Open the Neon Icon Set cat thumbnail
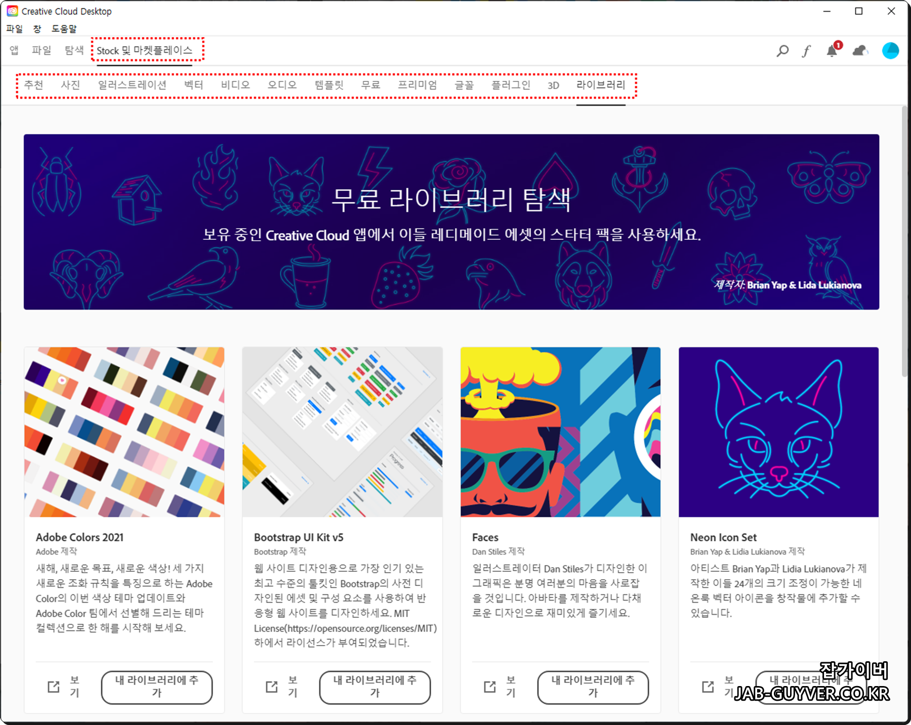Image resolution: width=911 pixels, height=725 pixels. 779,432
